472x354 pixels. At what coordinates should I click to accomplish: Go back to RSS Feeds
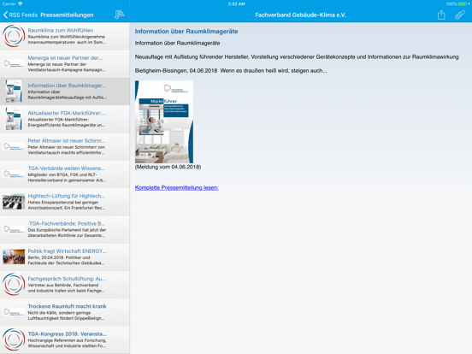tap(21, 15)
